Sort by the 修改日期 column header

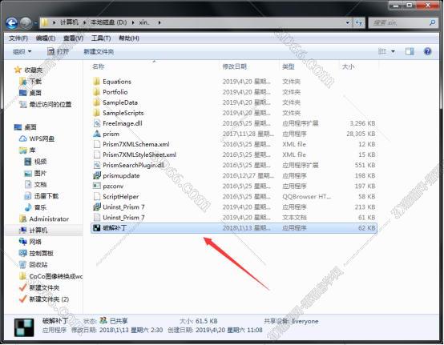(235, 66)
